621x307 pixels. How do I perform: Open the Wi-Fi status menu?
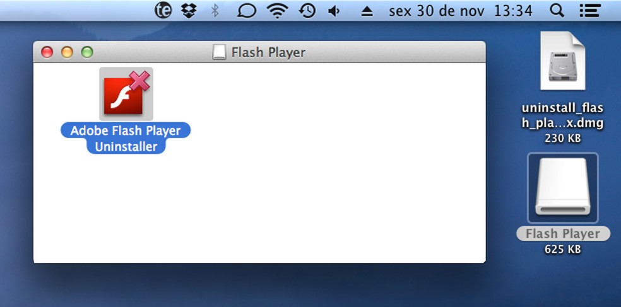pyautogui.click(x=277, y=11)
